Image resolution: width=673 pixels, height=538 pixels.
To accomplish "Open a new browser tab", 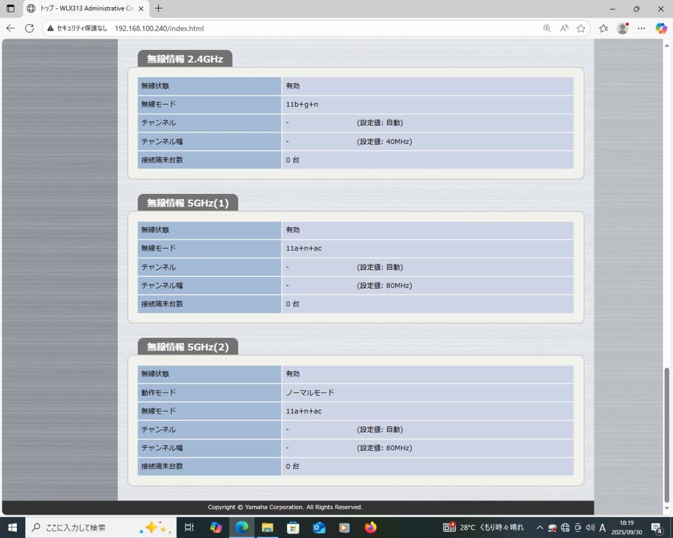I will tap(159, 8).
